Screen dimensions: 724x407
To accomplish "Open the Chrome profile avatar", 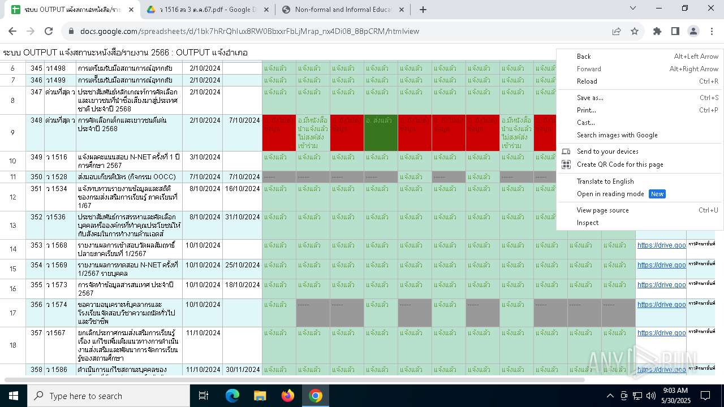I will 693,31.
